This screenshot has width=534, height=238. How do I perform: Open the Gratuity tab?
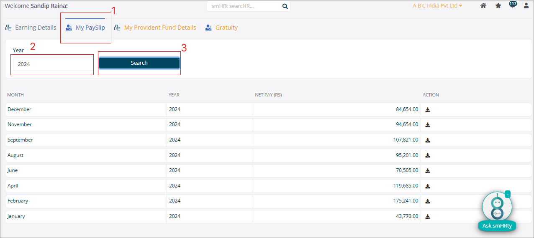(226, 28)
